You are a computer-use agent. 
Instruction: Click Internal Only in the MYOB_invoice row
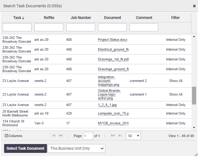tap(176, 123)
